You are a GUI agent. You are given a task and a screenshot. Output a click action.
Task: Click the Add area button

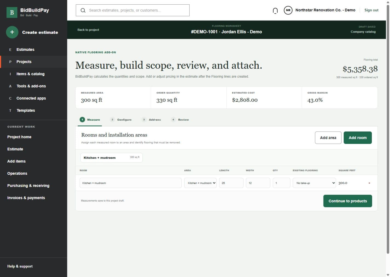(328, 138)
